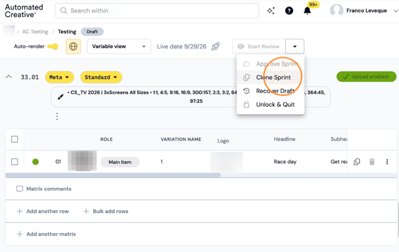Screen dimensions: 399x252
Task: Duplicate row 01 with the copy icon
Action: pyautogui.click(x=357, y=161)
